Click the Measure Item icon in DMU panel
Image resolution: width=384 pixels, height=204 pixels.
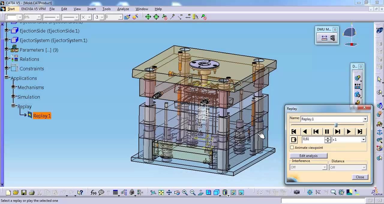pyautogui.click(x=332, y=38)
